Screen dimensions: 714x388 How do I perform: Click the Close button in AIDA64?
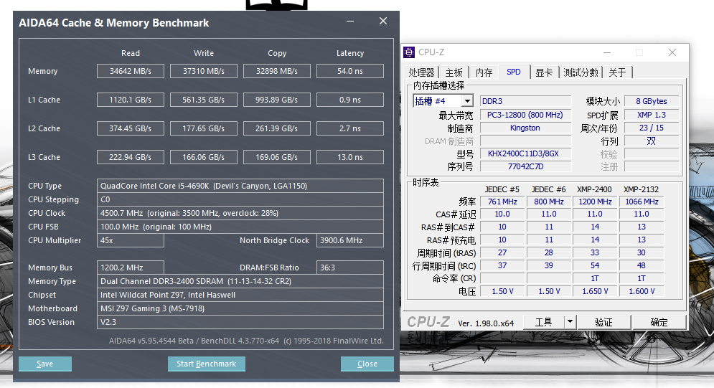tap(367, 364)
